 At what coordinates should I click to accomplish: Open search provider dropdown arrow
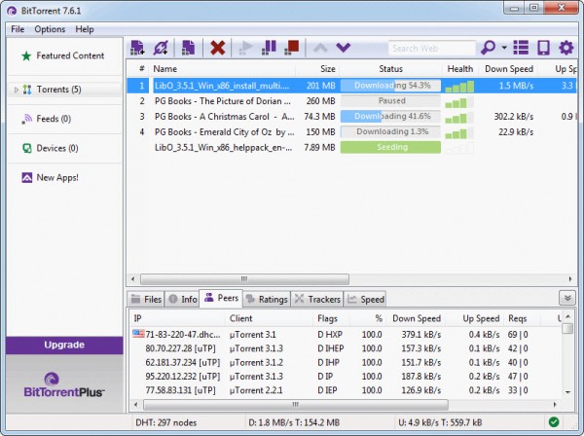504,48
